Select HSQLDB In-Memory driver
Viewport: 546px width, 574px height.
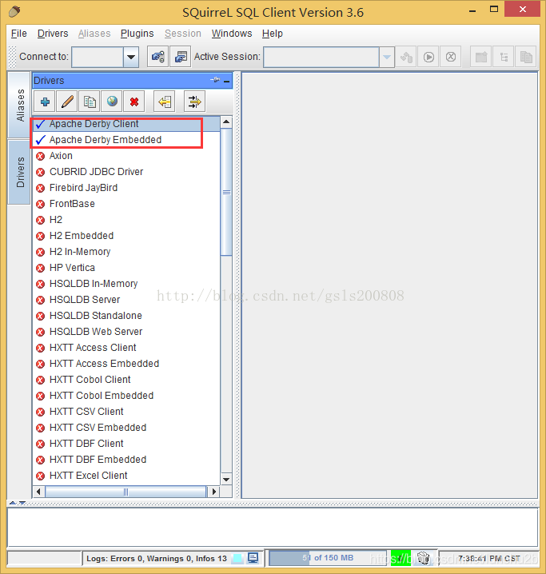tap(126, 283)
